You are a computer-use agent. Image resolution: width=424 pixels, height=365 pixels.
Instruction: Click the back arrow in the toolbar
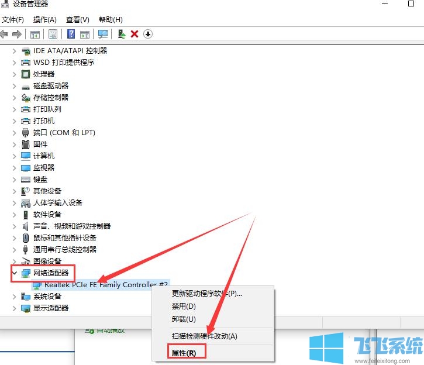[x=5, y=34]
